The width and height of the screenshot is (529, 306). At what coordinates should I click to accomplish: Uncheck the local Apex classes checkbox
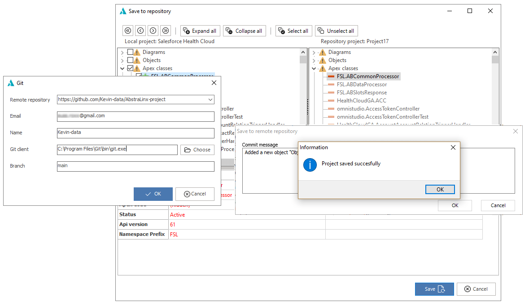pos(130,68)
